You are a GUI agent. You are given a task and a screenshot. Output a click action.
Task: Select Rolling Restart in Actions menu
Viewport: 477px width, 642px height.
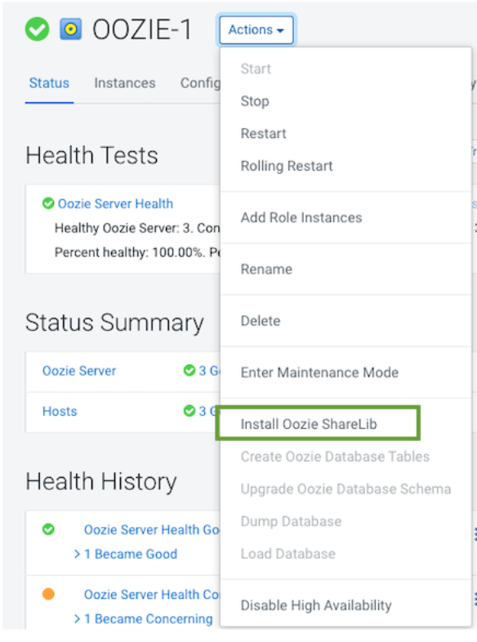tap(287, 166)
